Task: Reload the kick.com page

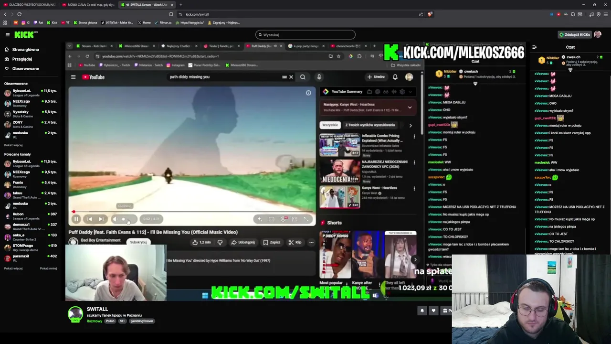Action: pyautogui.click(x=19, y=14)
